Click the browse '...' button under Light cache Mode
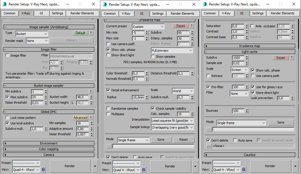Image resolution: width=301 pixels, height=174 pixels. (209, 129)
